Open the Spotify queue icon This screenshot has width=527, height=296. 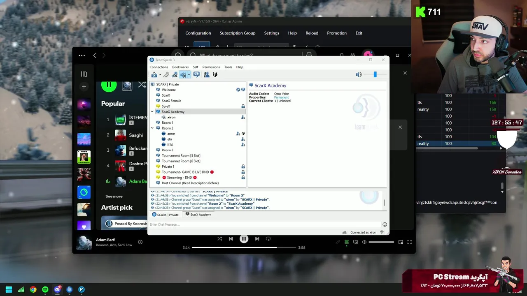(x=347, y=242)
